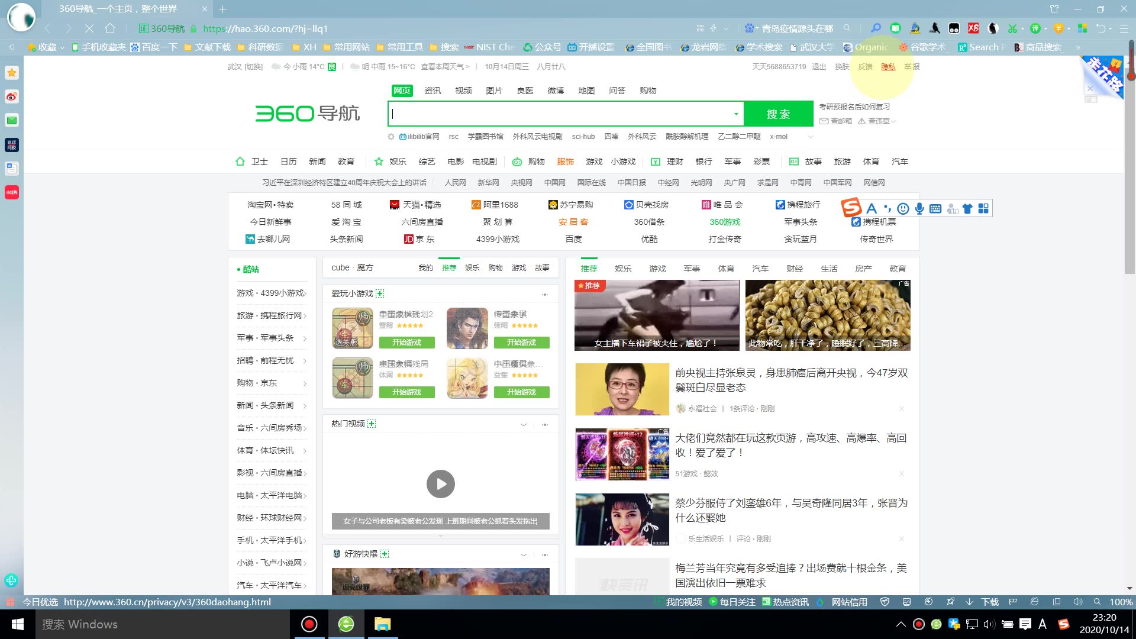Open the 京东 link

[419, 239]
